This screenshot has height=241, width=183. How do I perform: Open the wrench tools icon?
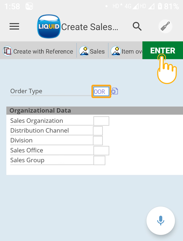pyautogui.click(x=165, y=26)
